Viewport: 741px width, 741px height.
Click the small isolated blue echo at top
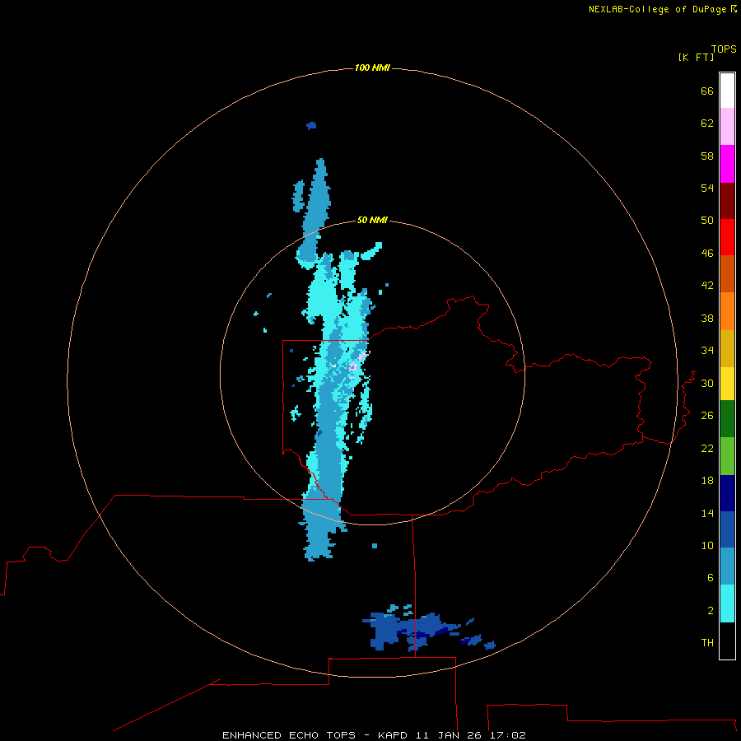311,126
